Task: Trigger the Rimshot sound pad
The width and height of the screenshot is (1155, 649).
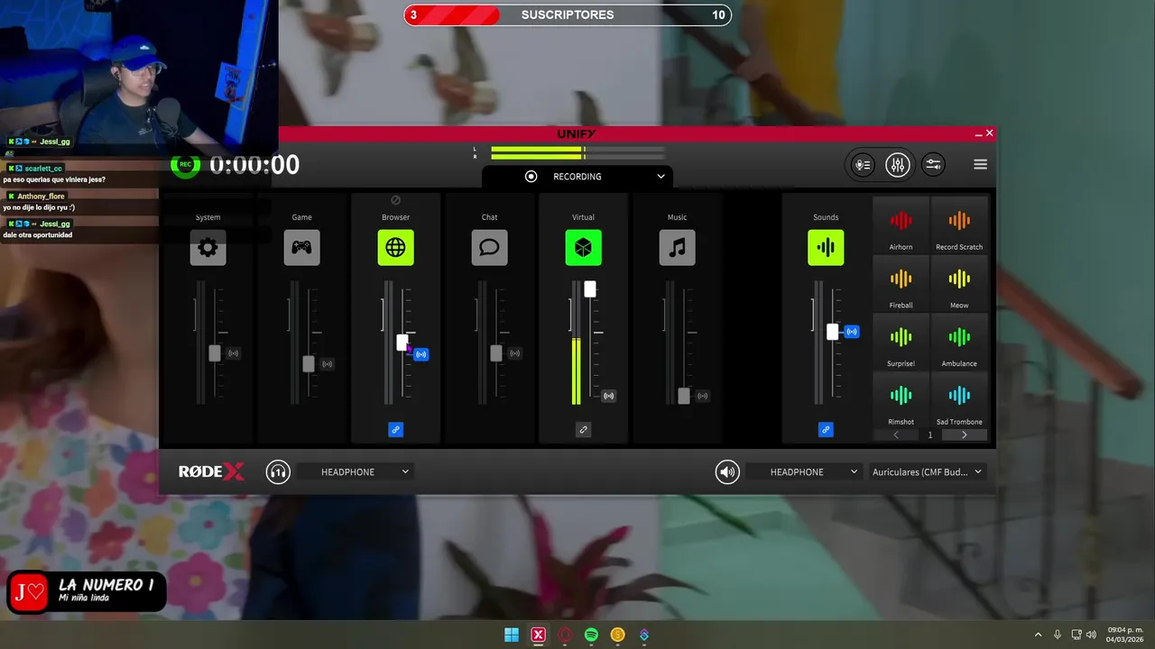Action: tap(901, 401)
